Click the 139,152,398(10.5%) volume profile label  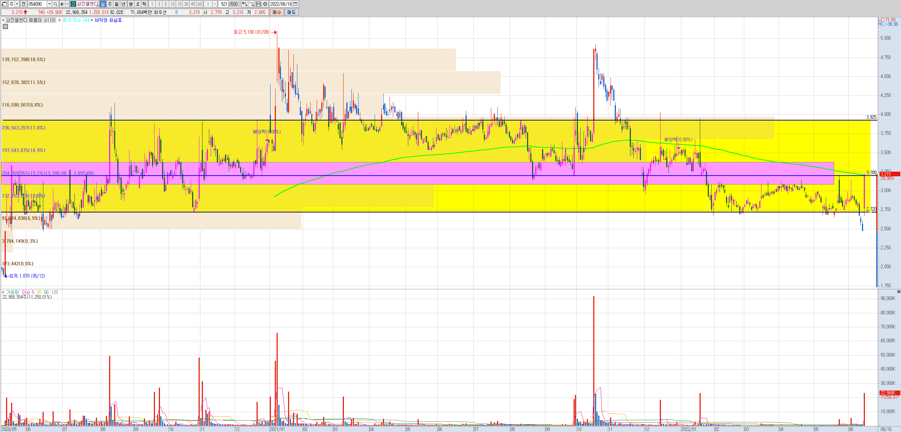click(x=24, y=59)
